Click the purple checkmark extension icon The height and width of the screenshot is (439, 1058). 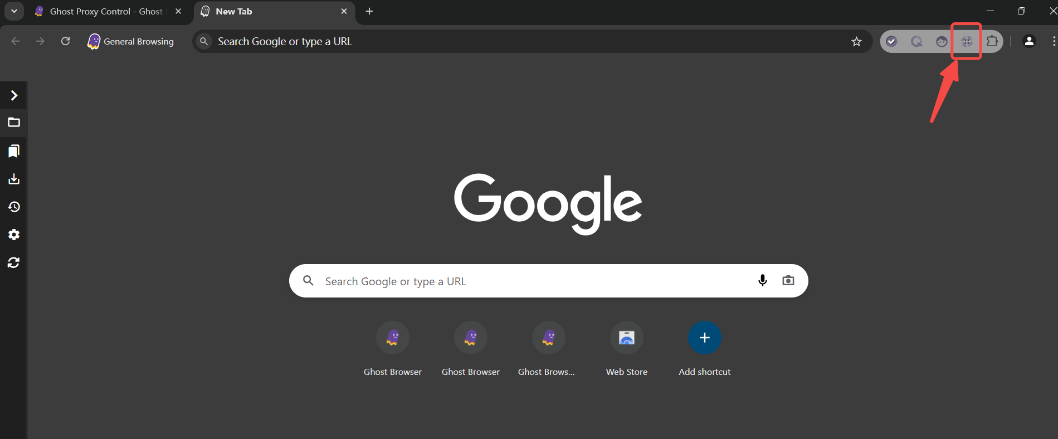tap(892, 41)
